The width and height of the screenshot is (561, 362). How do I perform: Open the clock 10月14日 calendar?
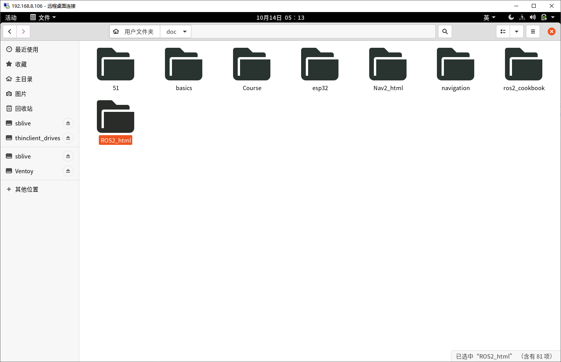pyautogui.click(x=280, y=17)
